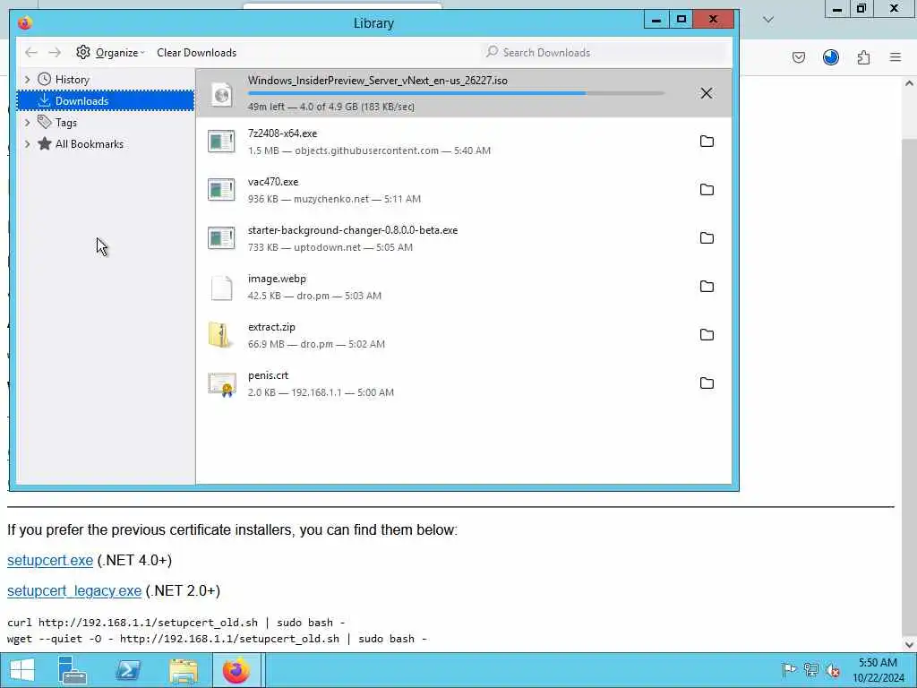Click the Firefox taskbar icon
The width and height of the screenshot is (917, 688).
236,670
